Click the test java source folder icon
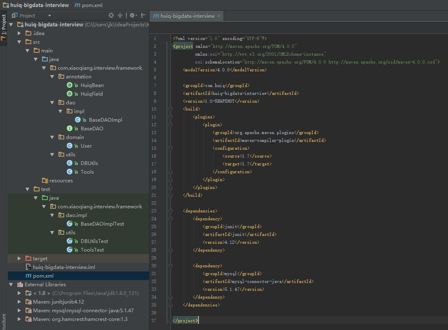Image resolution: width=448 pixels, height=330 pixels. 45,198
